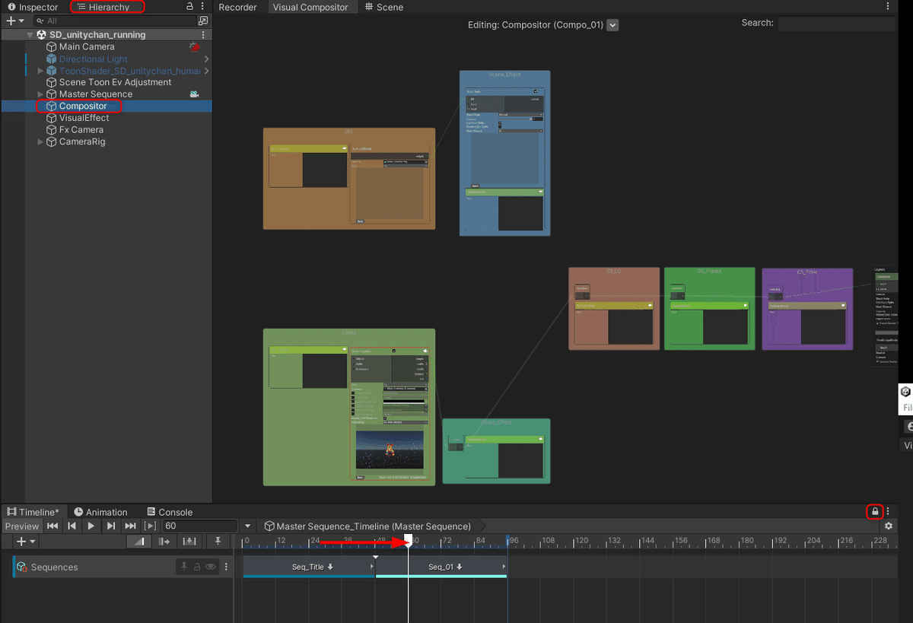Switch to the Inspector tab
The width and height of the screenshot is (913, 623).
pyautogui.click(x=33, y=7)
